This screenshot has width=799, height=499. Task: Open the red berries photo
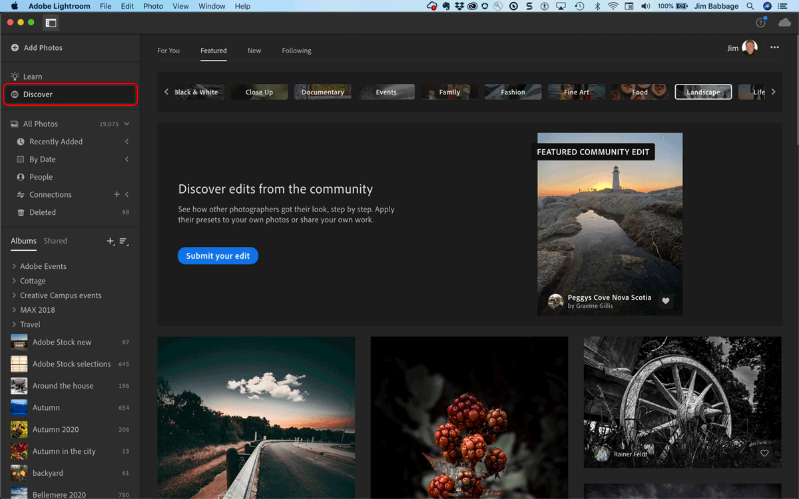(x=469, y=417)
